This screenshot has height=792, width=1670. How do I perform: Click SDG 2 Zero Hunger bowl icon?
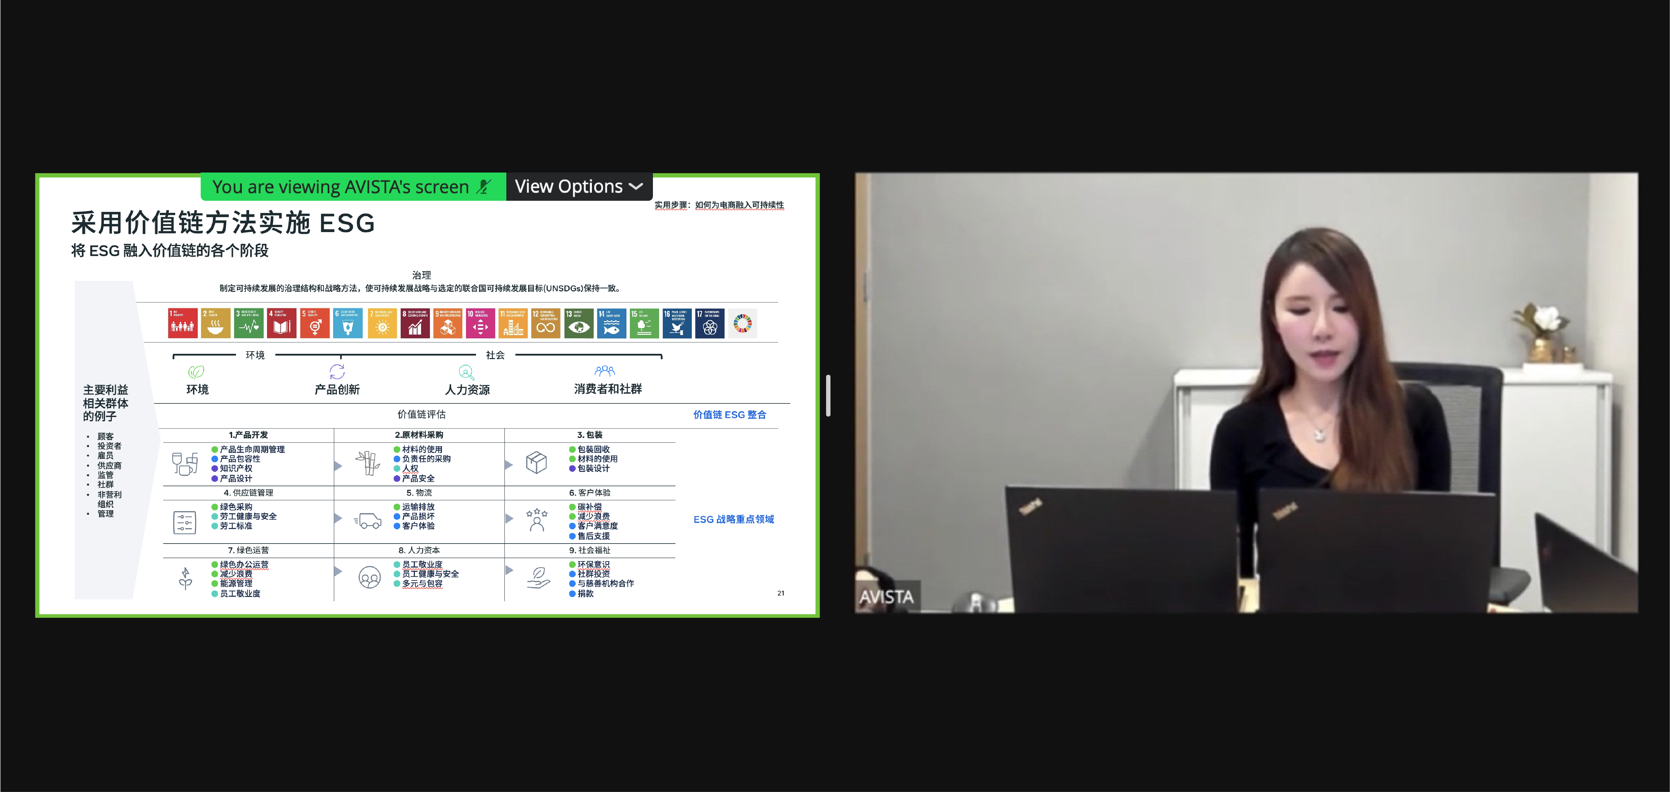click(x=215, y=323)
